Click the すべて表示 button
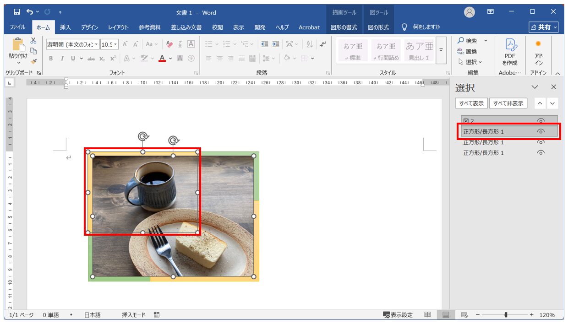The image size is (568, 324). (471, 103)
